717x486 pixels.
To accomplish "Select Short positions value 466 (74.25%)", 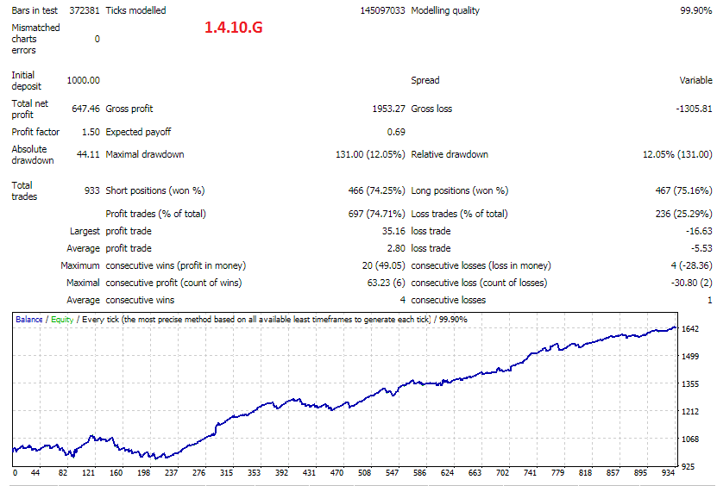I will click(x=376, y=190).
